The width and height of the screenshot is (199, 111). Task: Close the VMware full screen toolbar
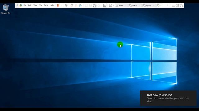pyautogui.click(x=182, y=5)
